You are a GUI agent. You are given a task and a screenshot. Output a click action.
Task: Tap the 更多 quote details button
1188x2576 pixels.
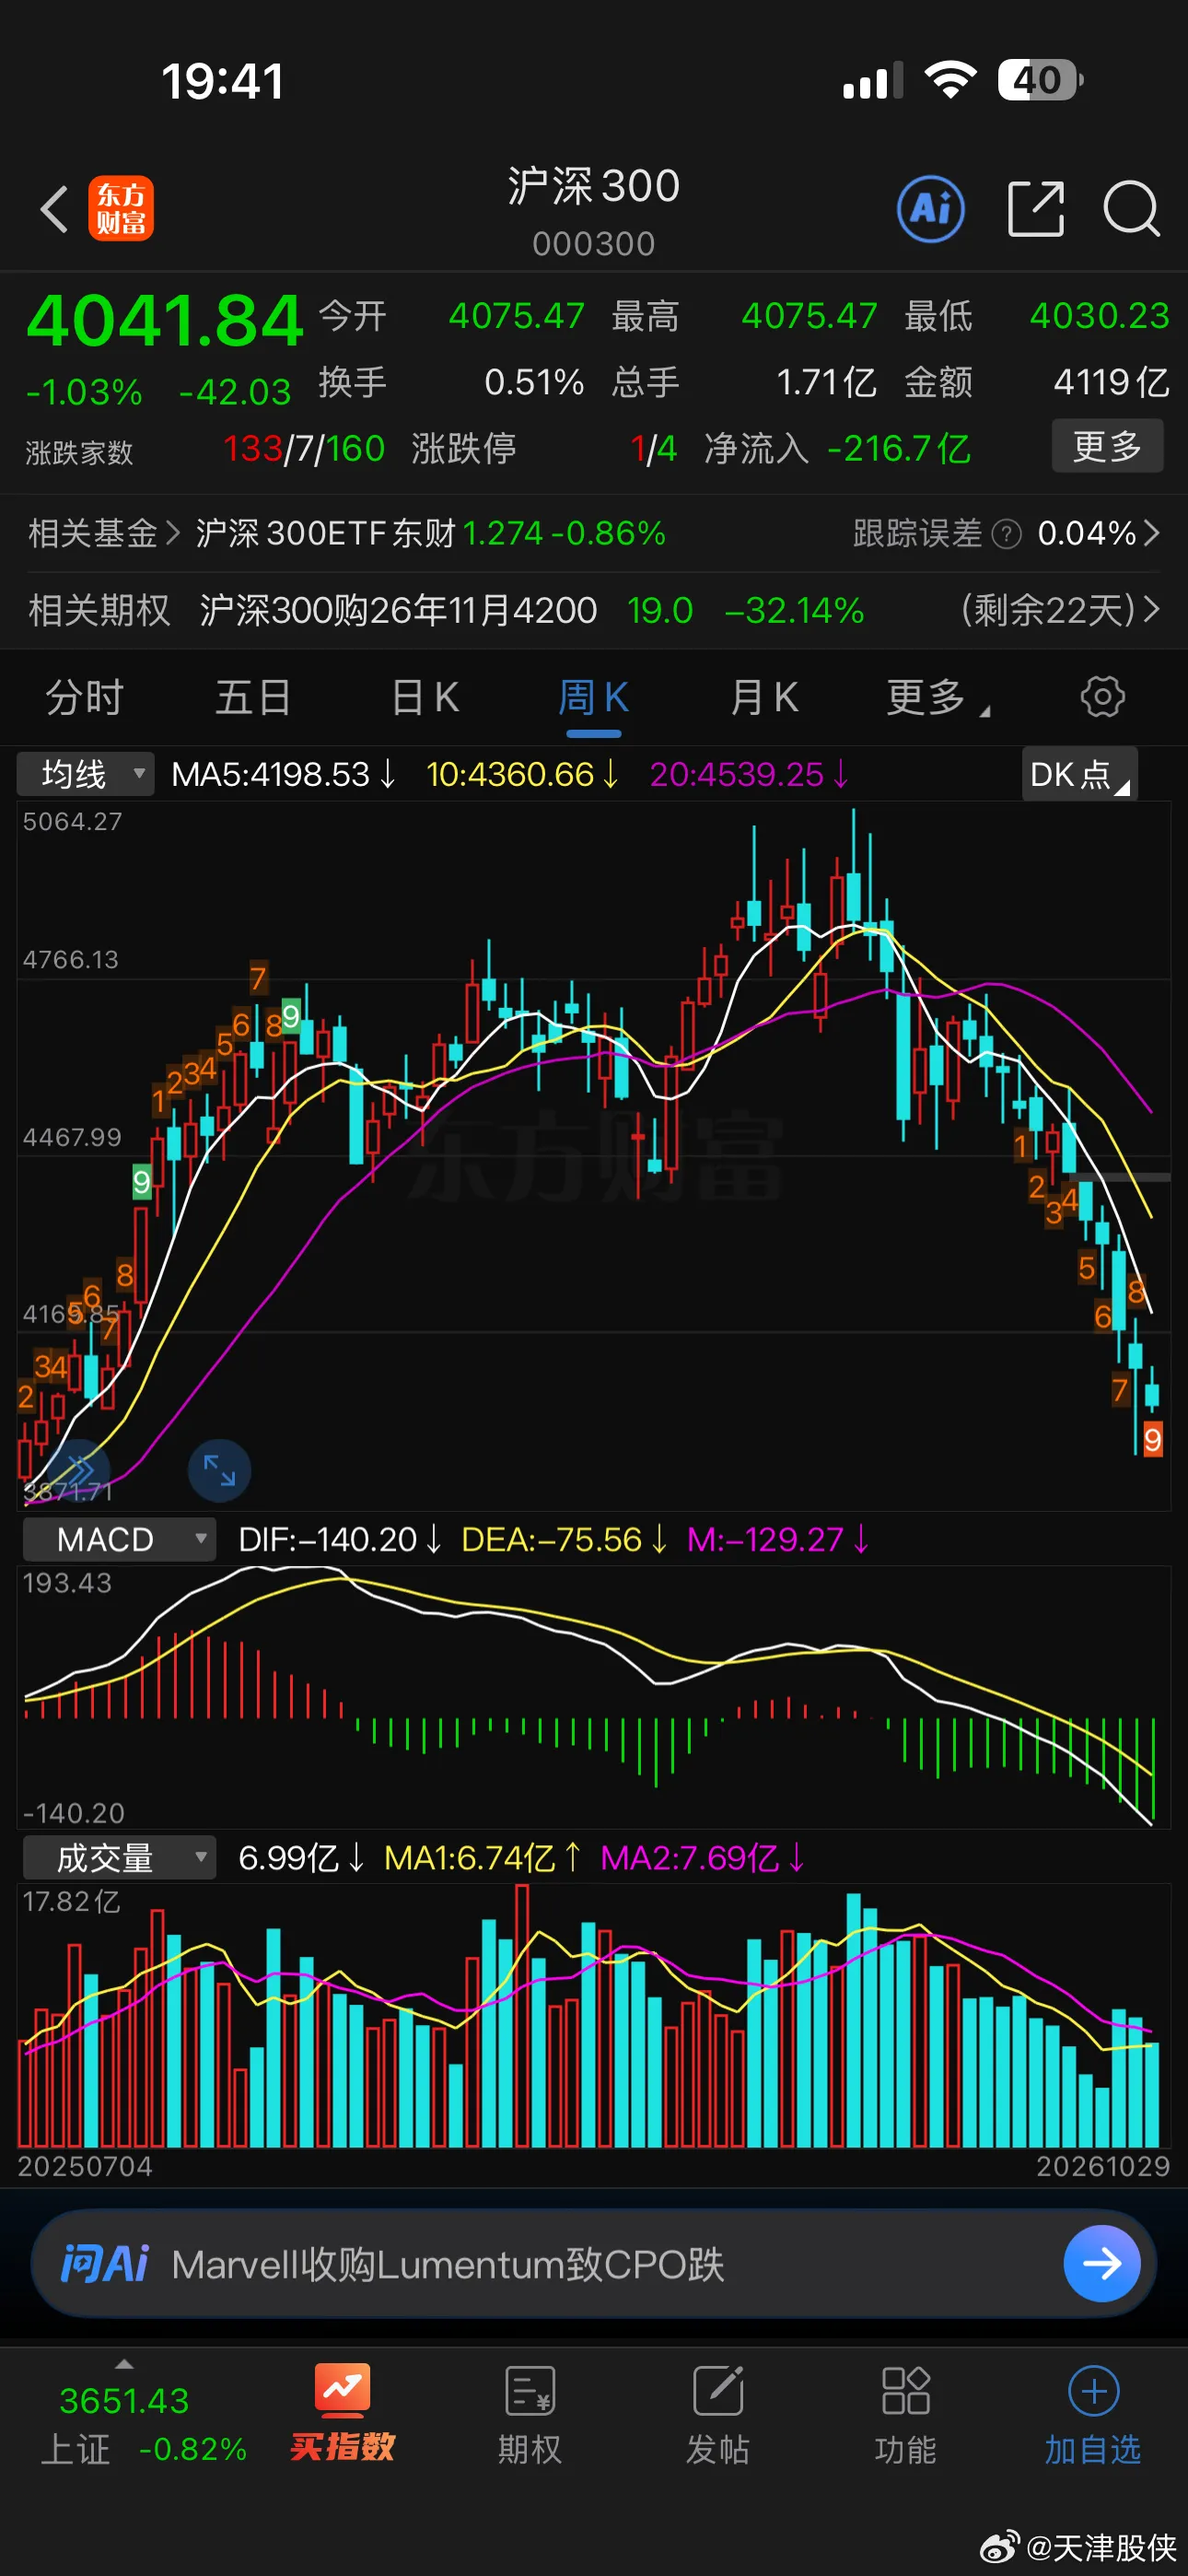pos(1107,446)
